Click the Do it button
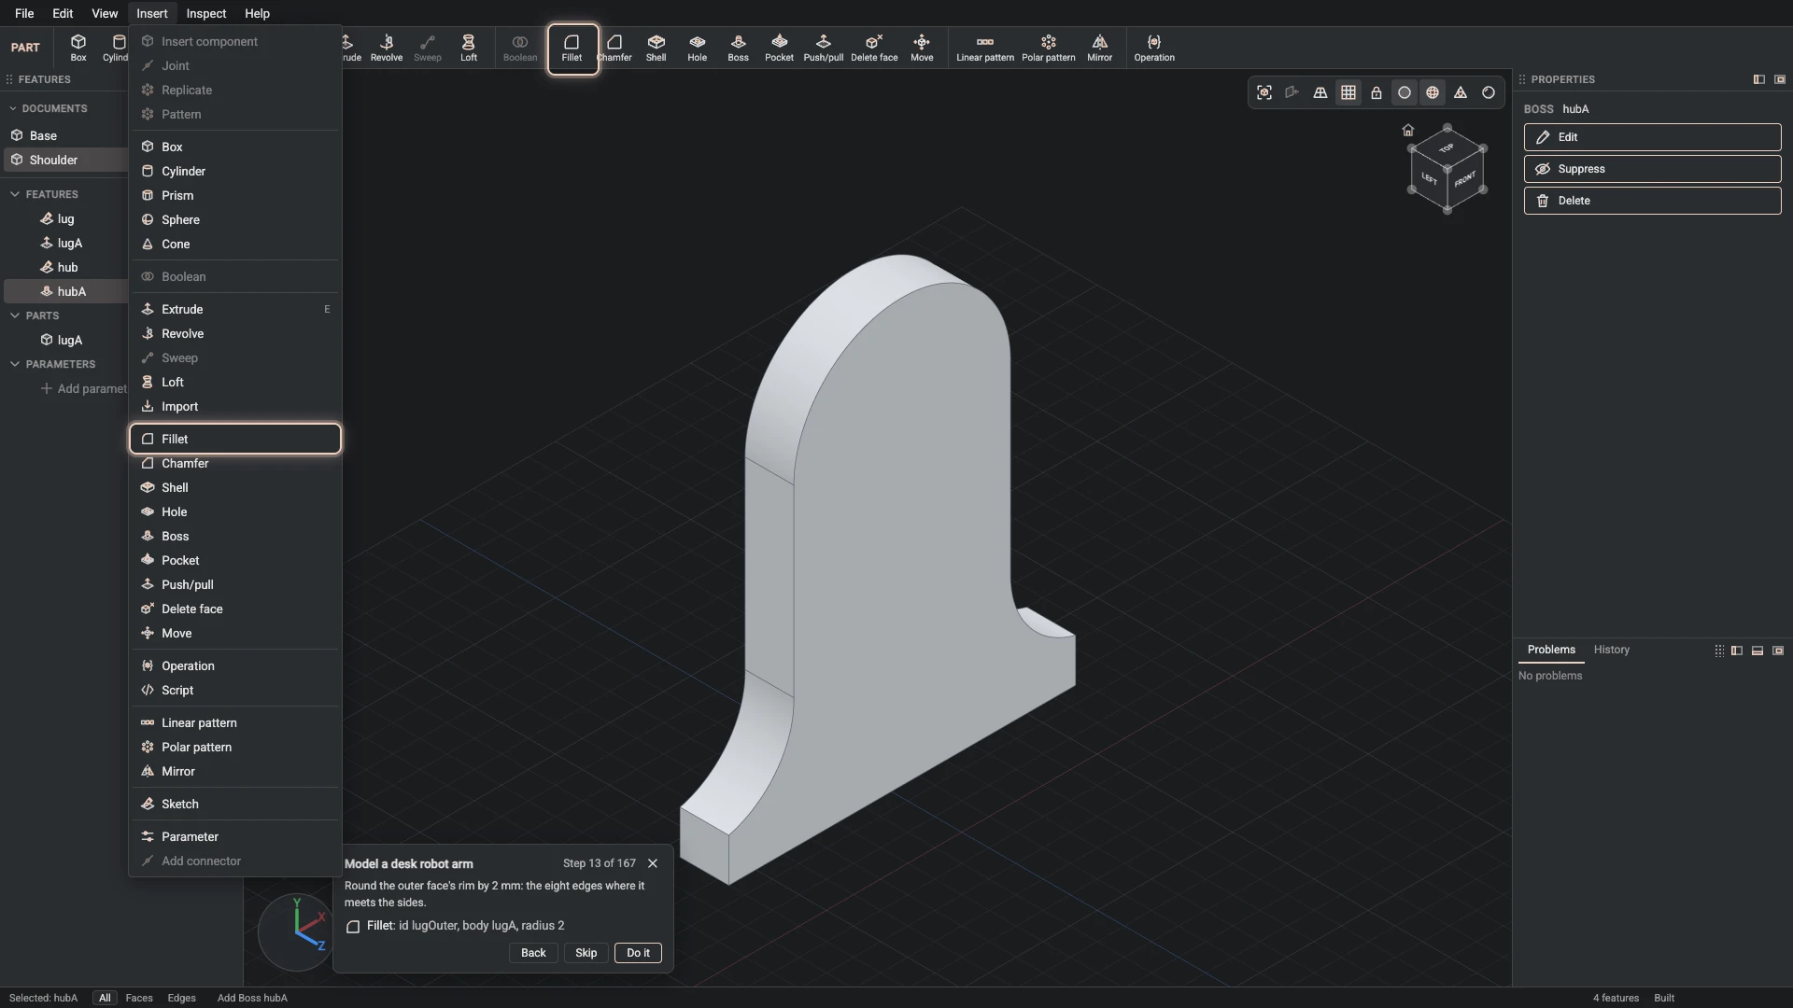The height and width of the screenshot is (1008, 1793). click(638, 953)
